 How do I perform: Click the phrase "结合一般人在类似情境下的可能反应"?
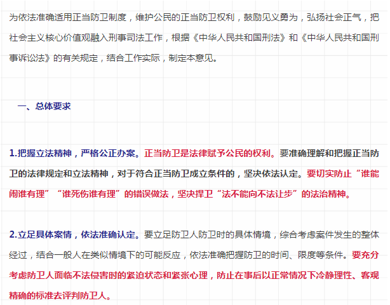click(108, 255)
